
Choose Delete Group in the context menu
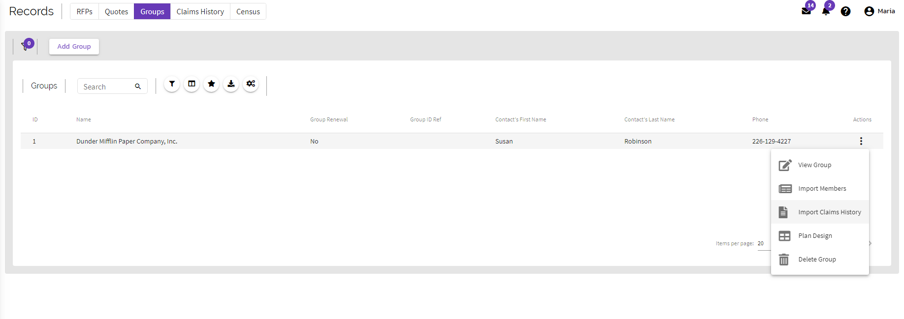(817, 260)
